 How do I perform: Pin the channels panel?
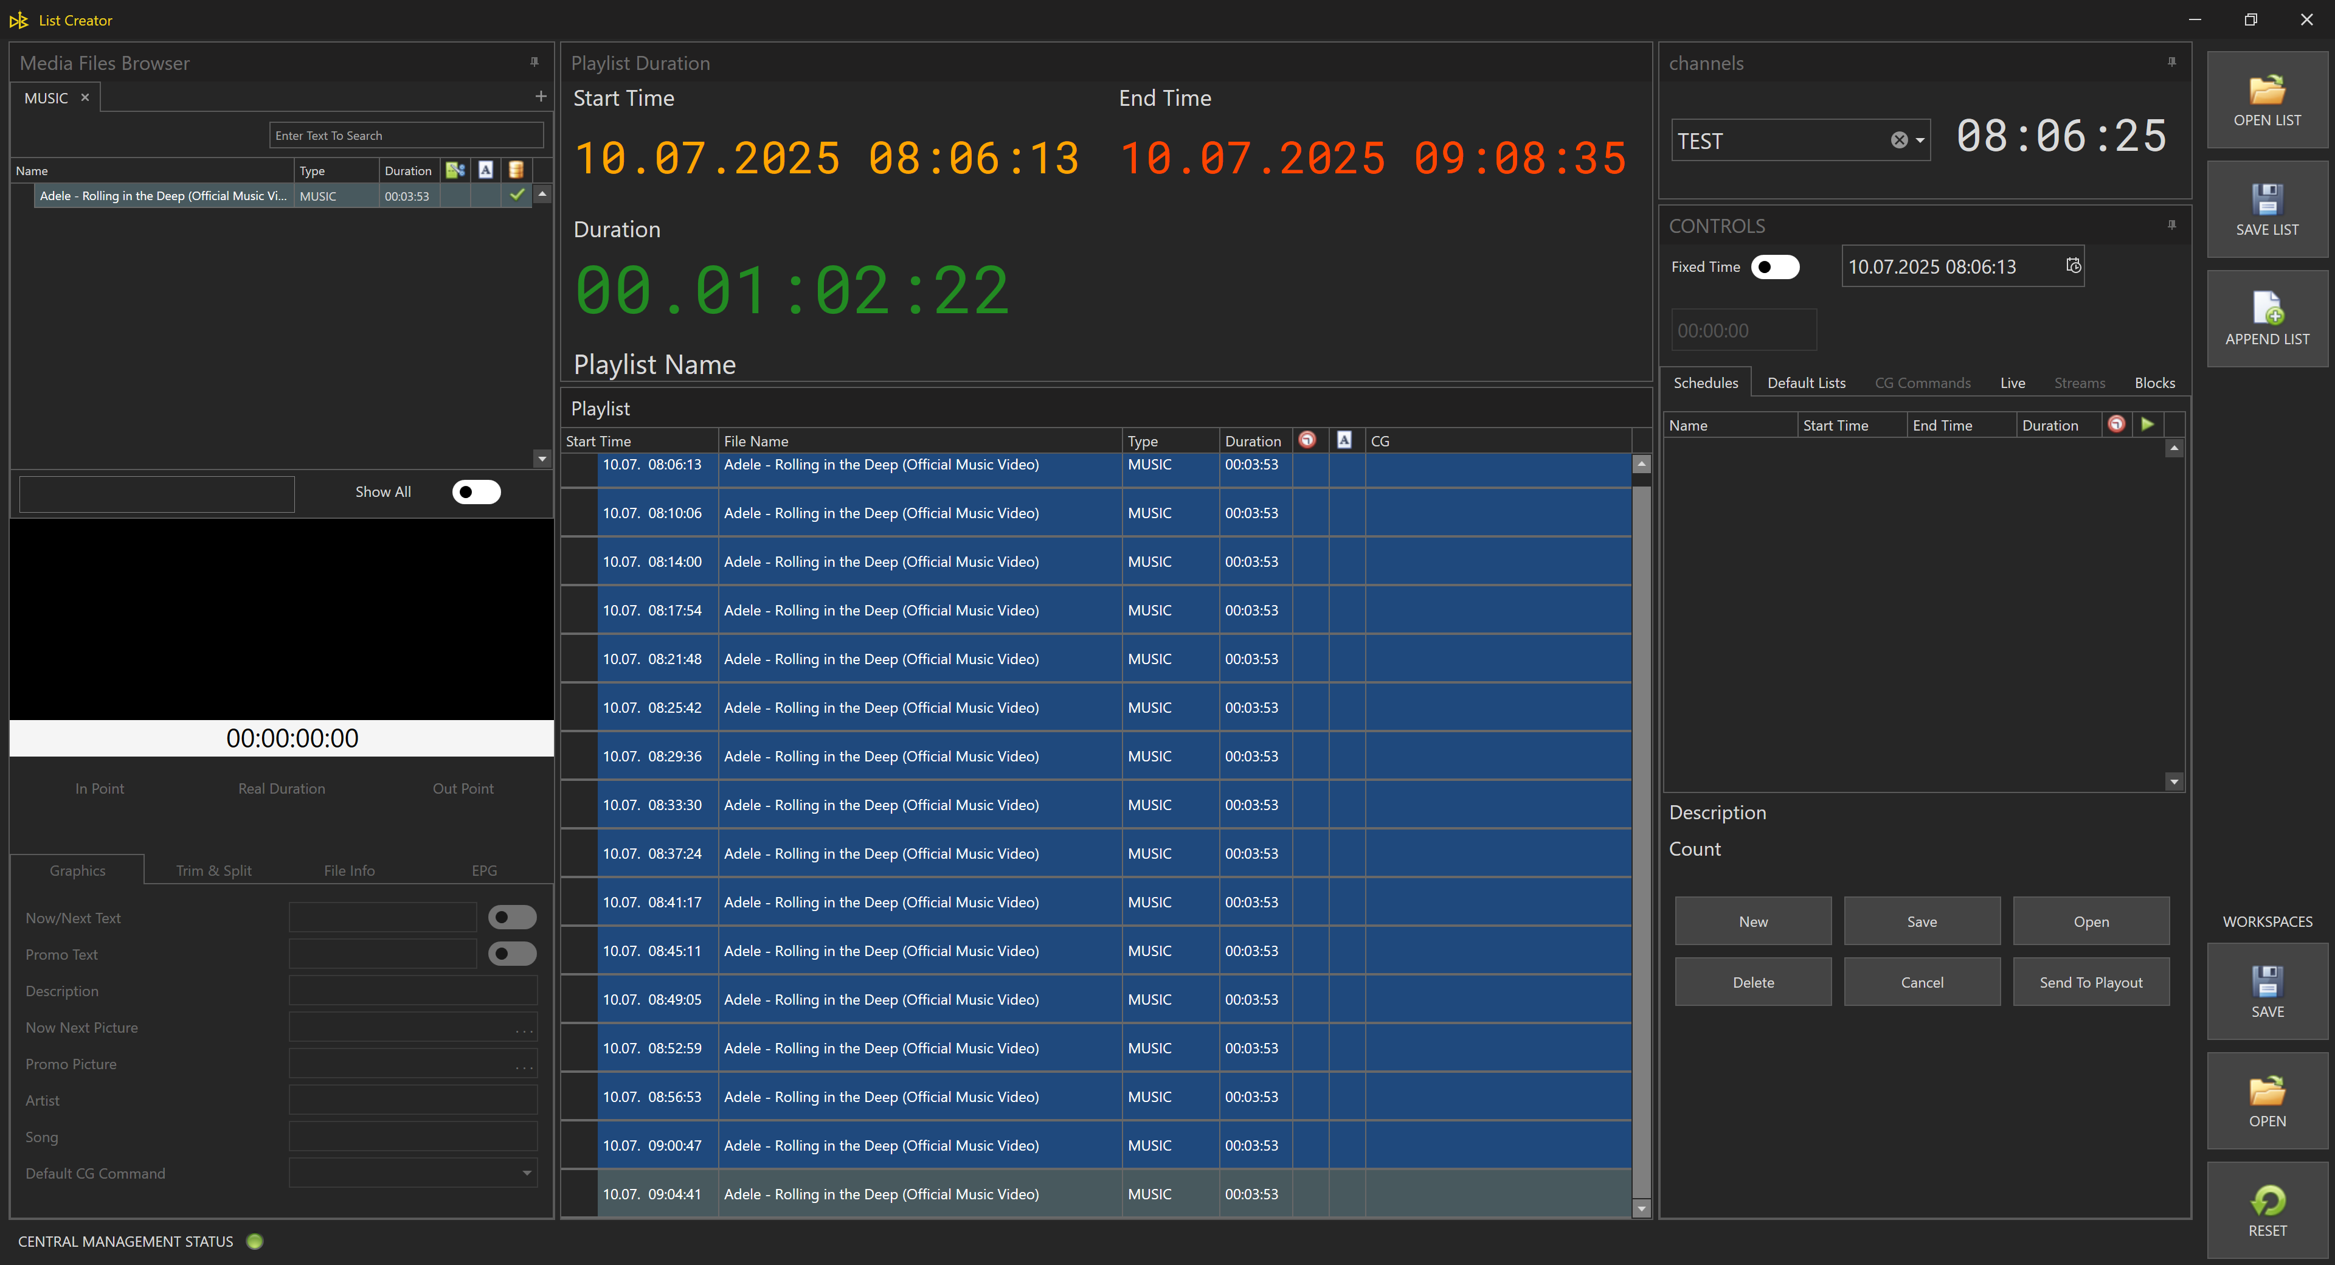2172,61
